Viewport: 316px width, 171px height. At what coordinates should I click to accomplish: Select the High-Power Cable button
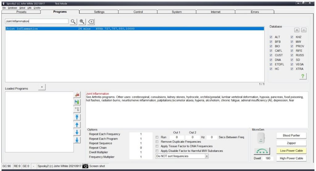[x=291, y=158]
